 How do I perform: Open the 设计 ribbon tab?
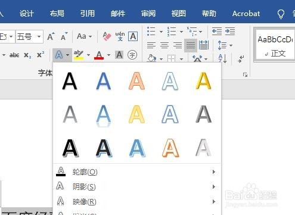(x=27, y=14)
